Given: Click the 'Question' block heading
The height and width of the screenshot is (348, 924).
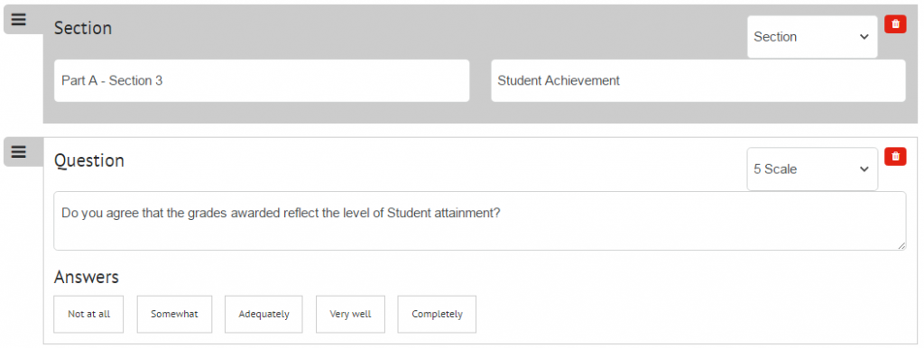Looking at the screenshot, I should (x=89, y=160).
